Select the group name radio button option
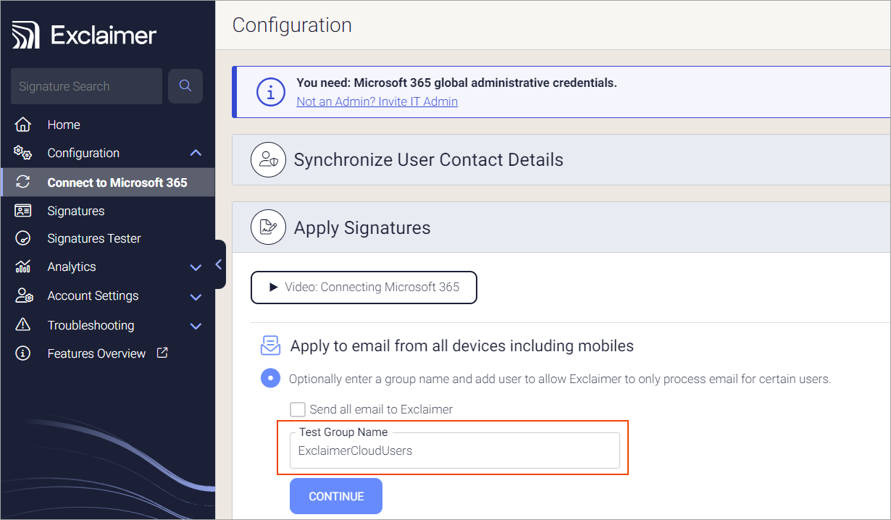This screenshot has width=891, height=520. click(270, 378)
